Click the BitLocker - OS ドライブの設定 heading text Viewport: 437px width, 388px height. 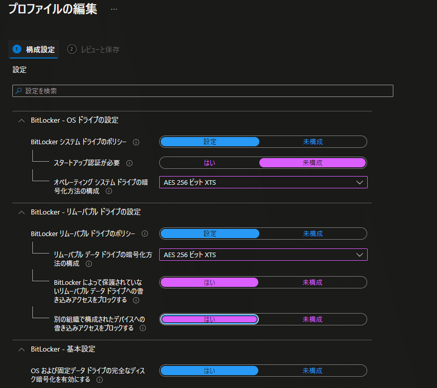tap(74, 120)
